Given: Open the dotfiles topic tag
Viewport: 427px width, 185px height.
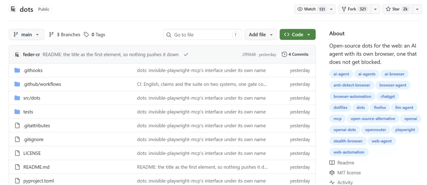Looking at the screenshot, I should pos(340,108).
